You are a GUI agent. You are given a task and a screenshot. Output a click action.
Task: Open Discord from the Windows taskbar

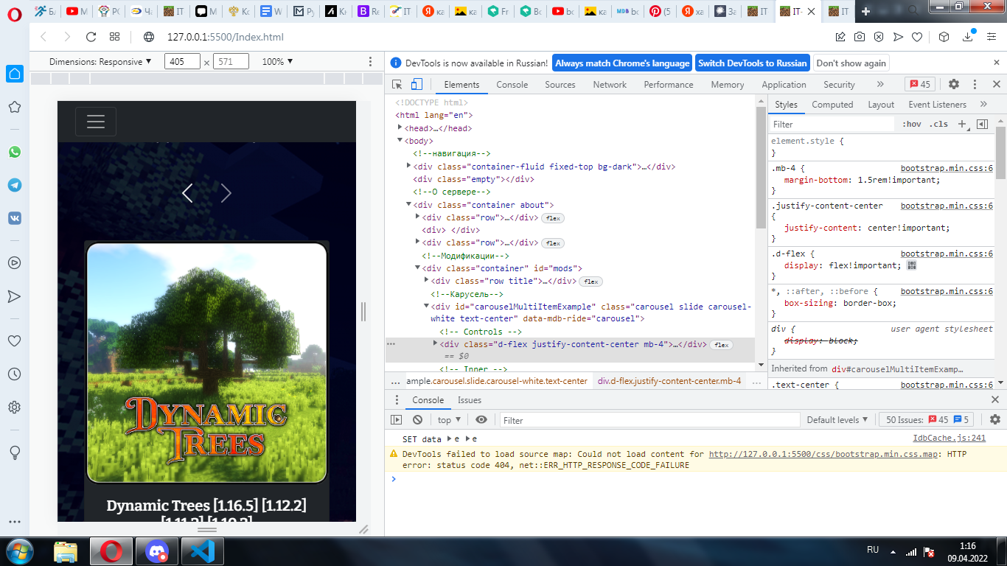pos(156,551)
